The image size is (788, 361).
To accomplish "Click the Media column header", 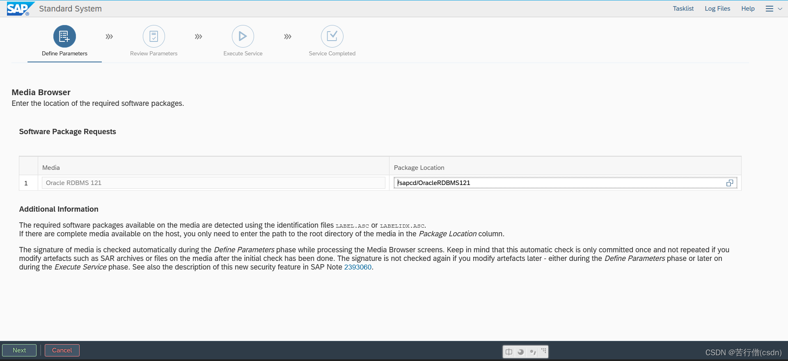I will click(x=51, y=168).
